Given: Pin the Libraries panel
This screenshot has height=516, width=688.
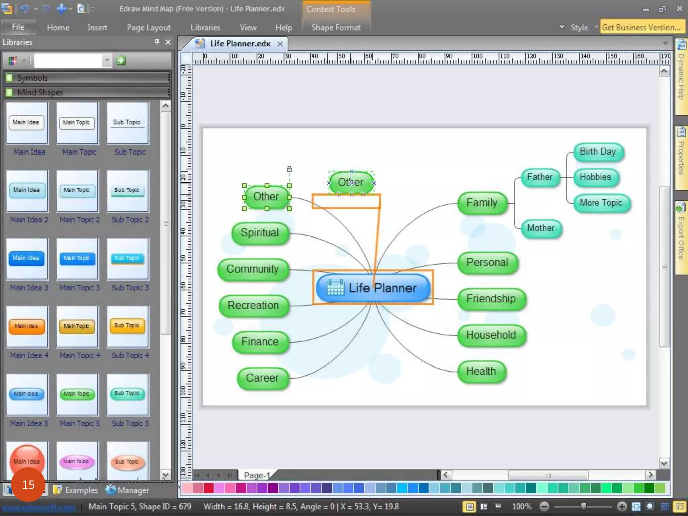Looking at the screenshot, I should point(157,42).
